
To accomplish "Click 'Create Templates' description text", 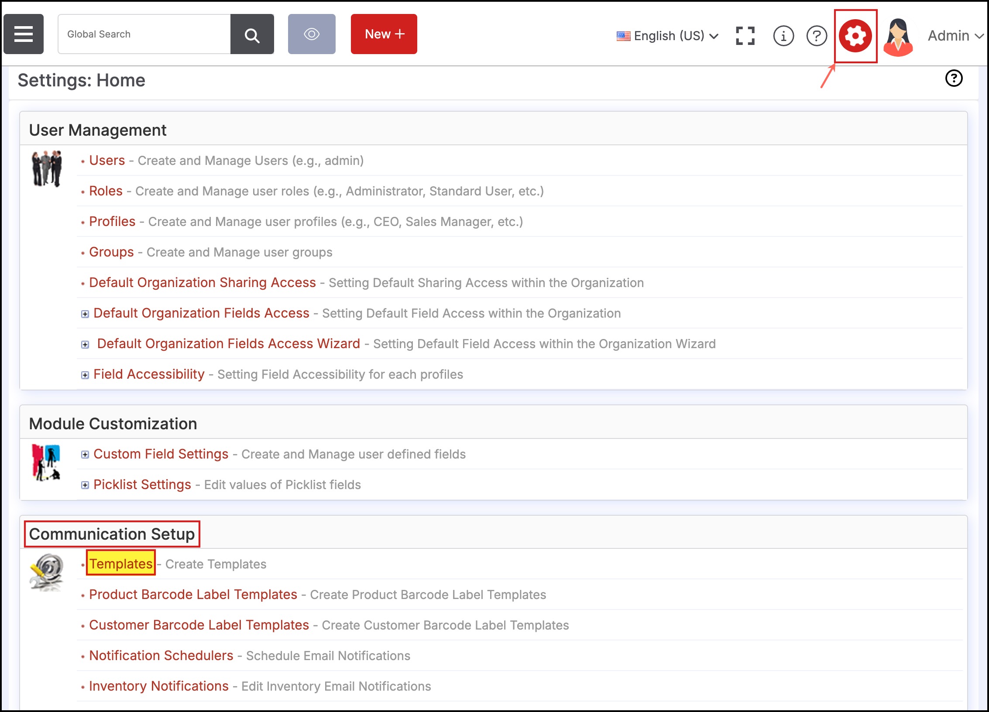I will (x=216, y=565).
